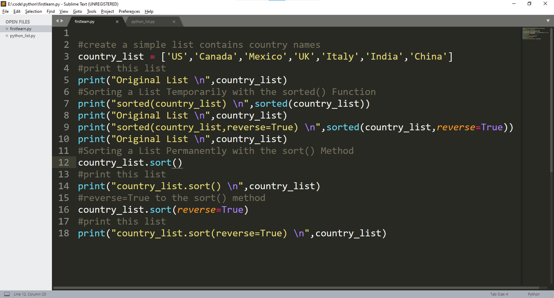Open the Selection menu

(x=33, y=11)
